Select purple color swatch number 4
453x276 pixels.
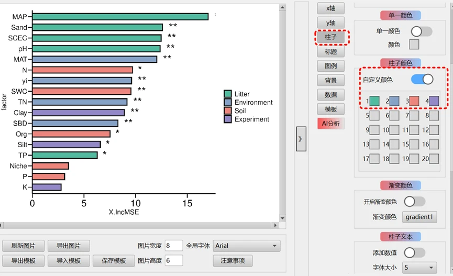point(434,101)
